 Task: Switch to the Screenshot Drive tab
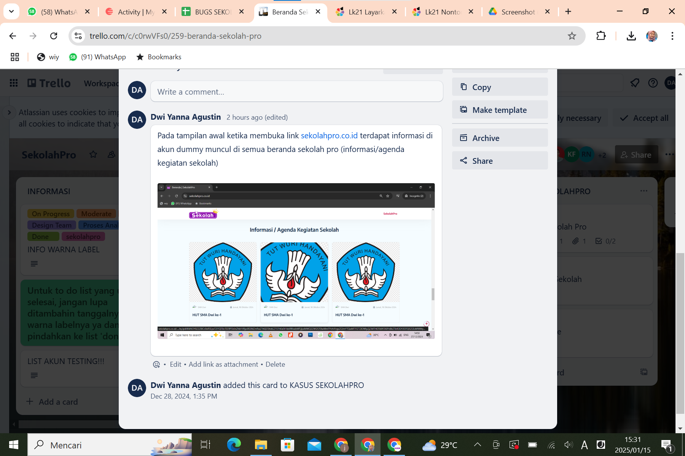[x=519, y=12]
